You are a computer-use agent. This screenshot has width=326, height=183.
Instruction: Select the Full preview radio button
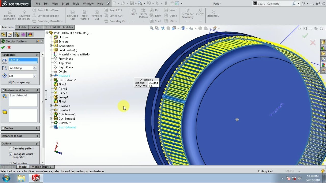(10, 163)
